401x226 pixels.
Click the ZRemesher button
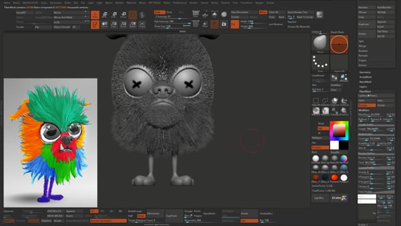coord(155,213)
